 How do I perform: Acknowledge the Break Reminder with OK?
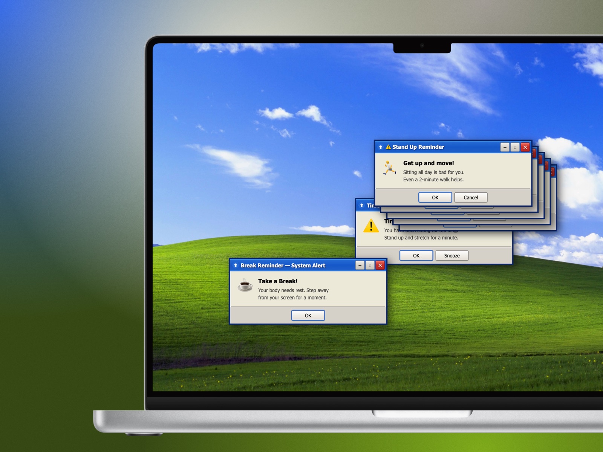click(x=308, y=316)
